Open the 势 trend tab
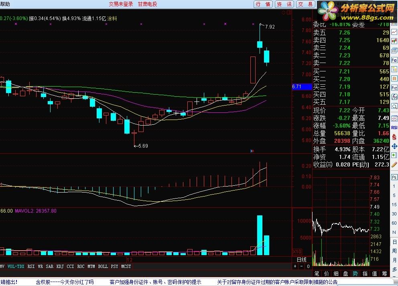This screenshot has width=398, height=286. [355, 274]
